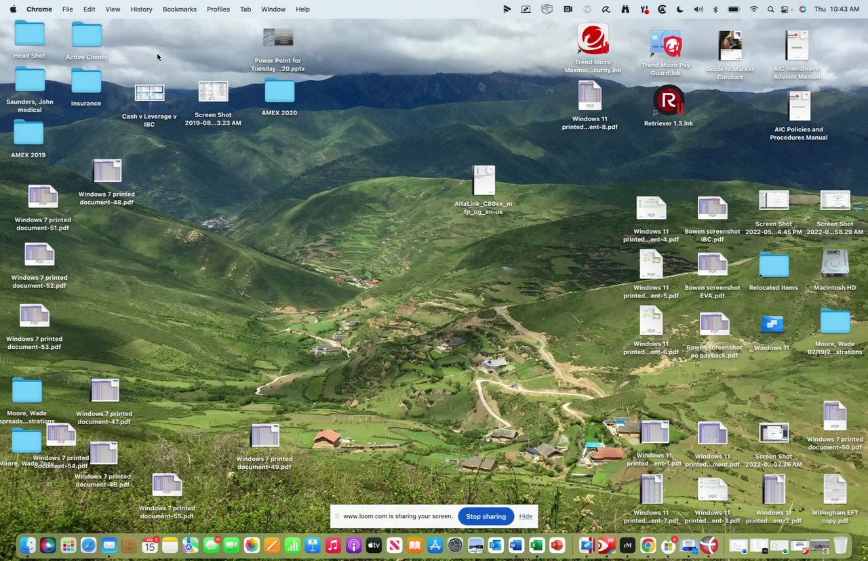Open the Bluetooth menu bar item
The width and height of the screenshot is (868, 561).
[x=715, y=9]
